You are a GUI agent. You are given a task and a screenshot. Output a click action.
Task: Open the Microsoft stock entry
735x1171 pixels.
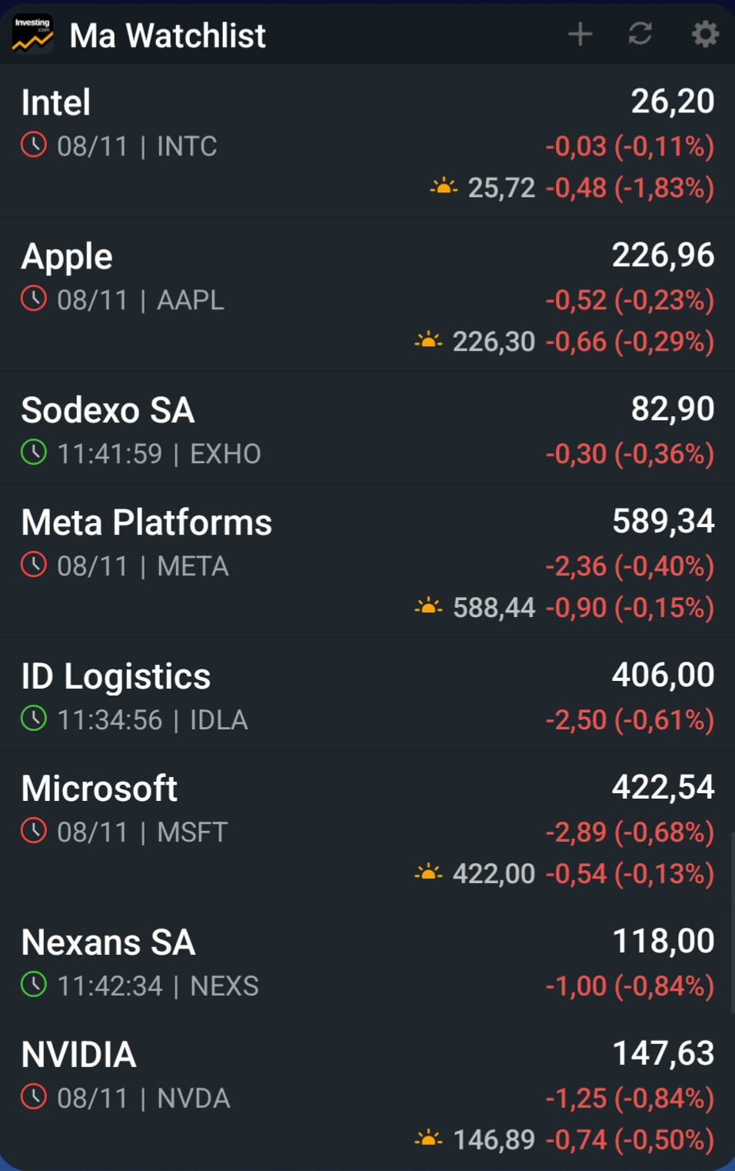(x=99, y=789)
